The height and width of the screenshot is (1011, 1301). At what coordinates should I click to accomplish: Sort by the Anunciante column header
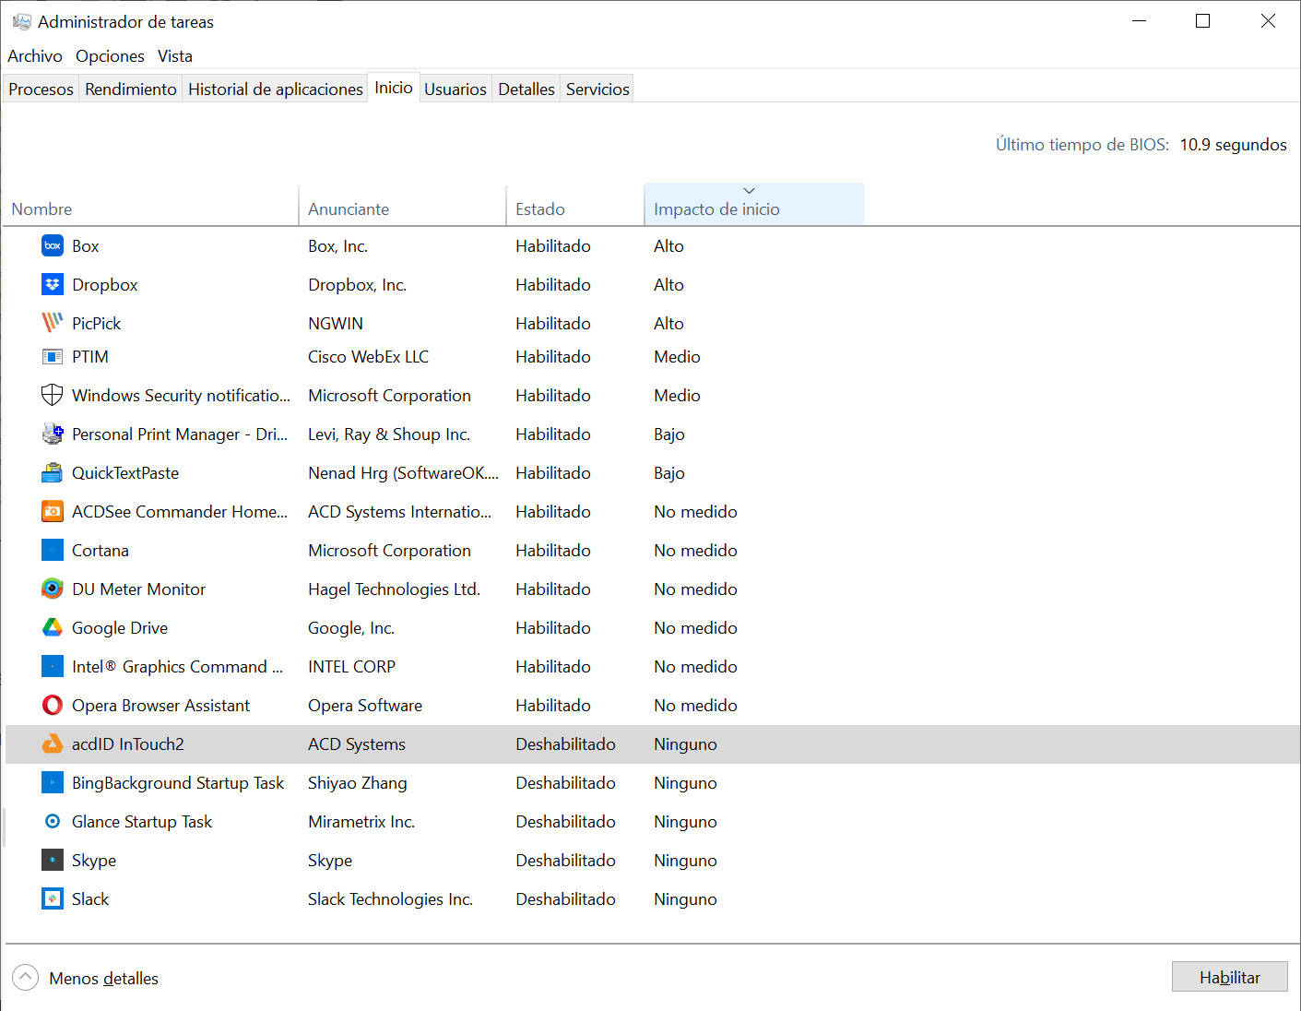click(403, 205)
